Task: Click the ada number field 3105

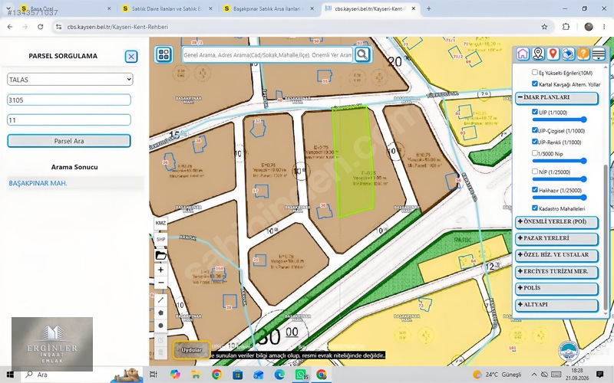Action: pos(69,100)
